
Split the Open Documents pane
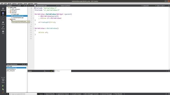click(x=24, y=64)
